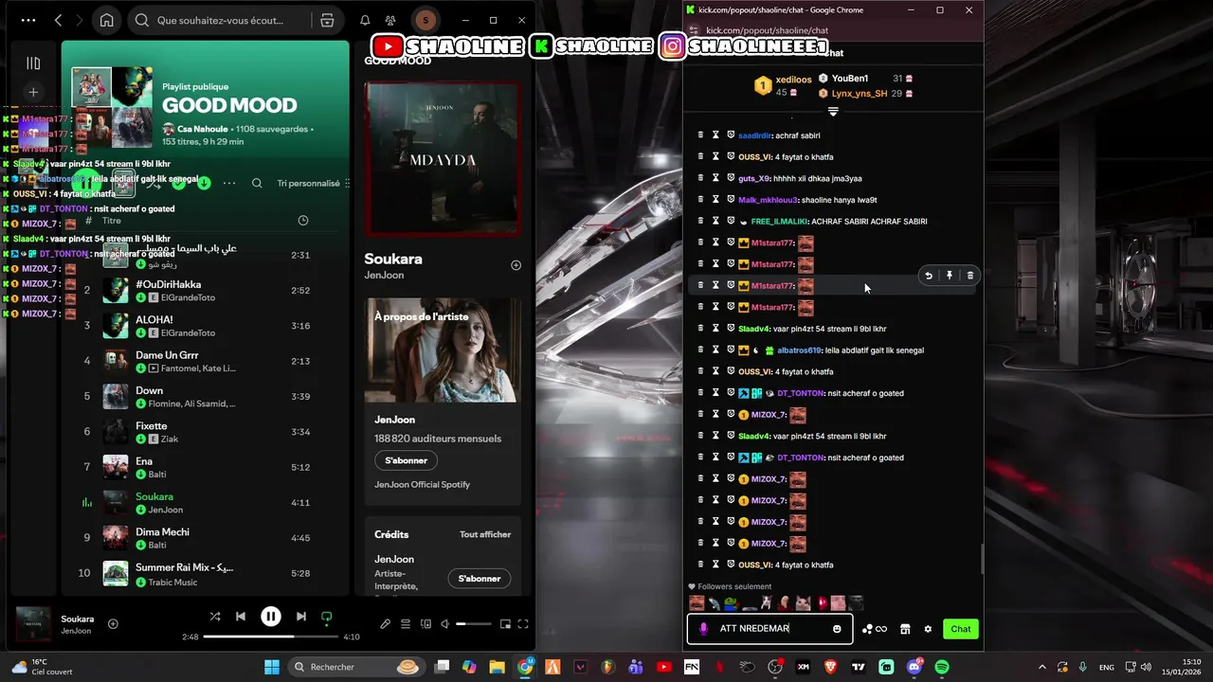Follow JenJoon with the S'abonner button in Crédits
The height and width of the screenshot is (682, 1213).
click(480, 579)
